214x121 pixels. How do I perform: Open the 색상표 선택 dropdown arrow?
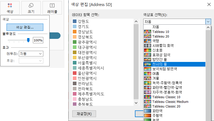pyautogui.click(x=208, y=22)
